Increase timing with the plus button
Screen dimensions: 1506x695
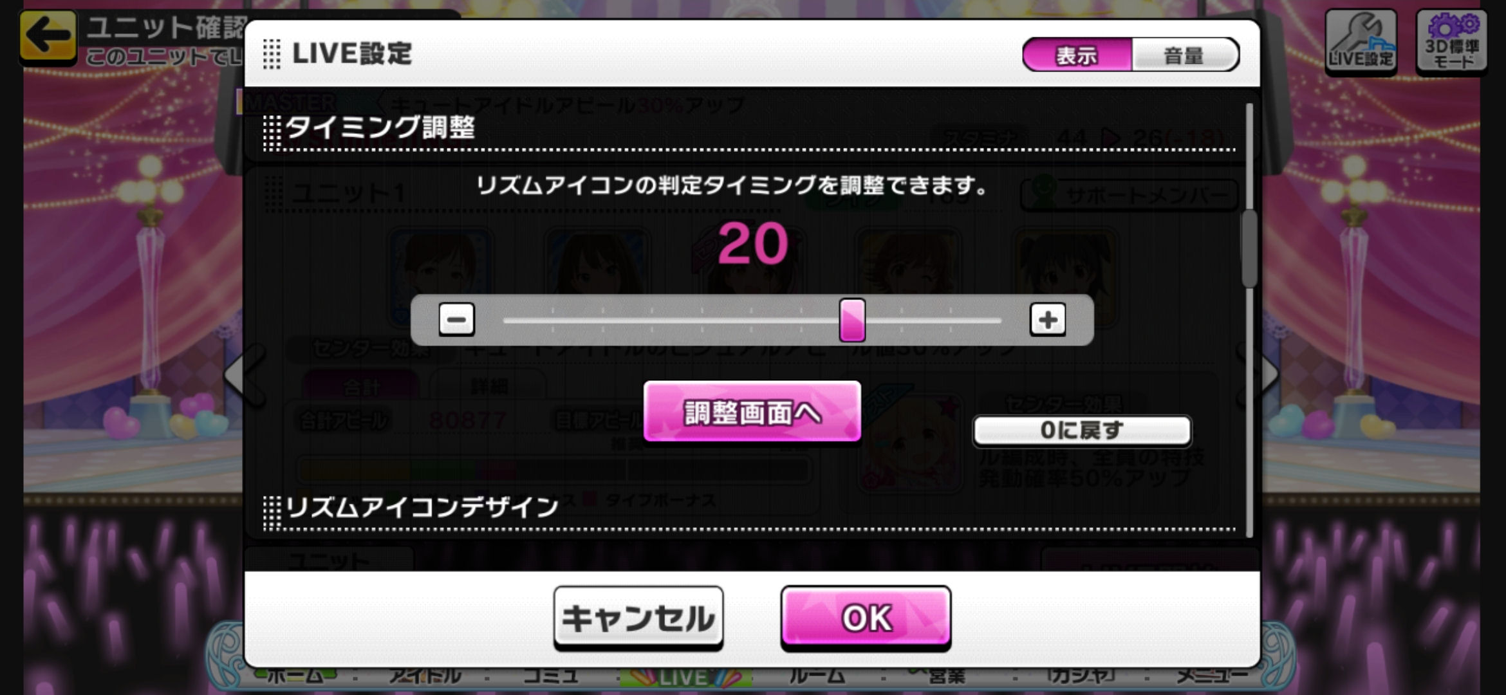click(x=1048, y=319)
